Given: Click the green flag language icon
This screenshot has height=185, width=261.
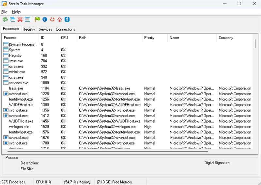Looking at the screenshot, I should [x=37, y=19].
